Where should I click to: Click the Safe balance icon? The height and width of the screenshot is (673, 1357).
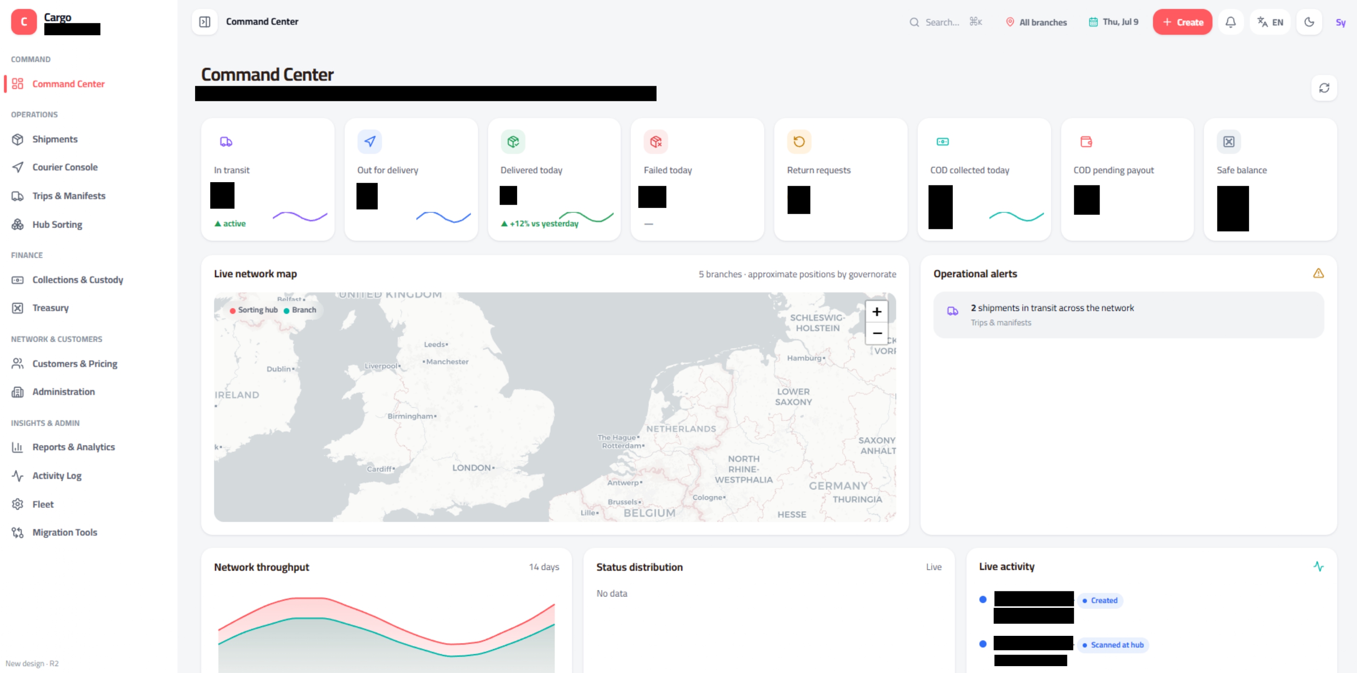tap(1229, 142)
